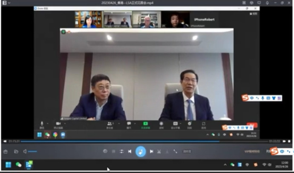Click the VIP link text in the player bar
This screenshot has height=173, width=294.
(252, 151)
